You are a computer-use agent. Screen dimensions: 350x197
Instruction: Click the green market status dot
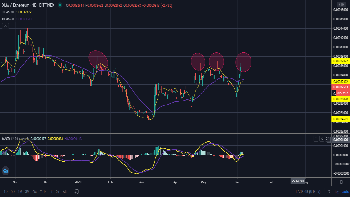point(60,5)
